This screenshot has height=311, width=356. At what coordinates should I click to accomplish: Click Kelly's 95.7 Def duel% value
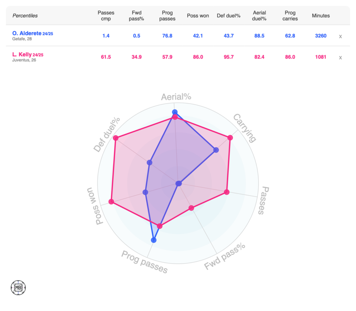click(229, 57)
